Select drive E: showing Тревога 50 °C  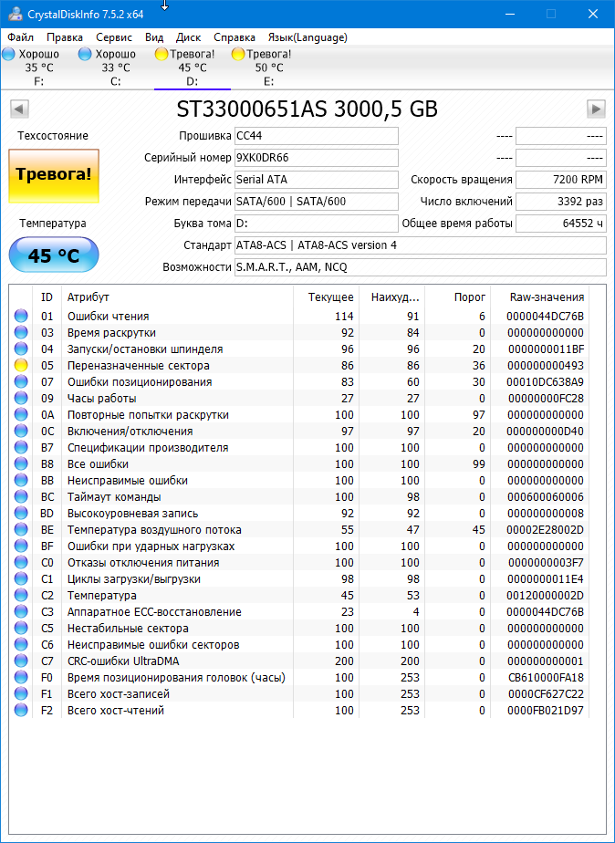coord(269,68)
